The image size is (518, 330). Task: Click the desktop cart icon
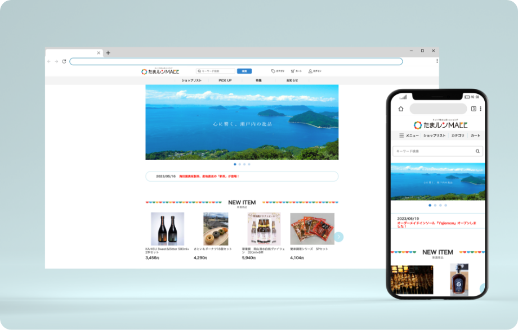coord(293,71)
